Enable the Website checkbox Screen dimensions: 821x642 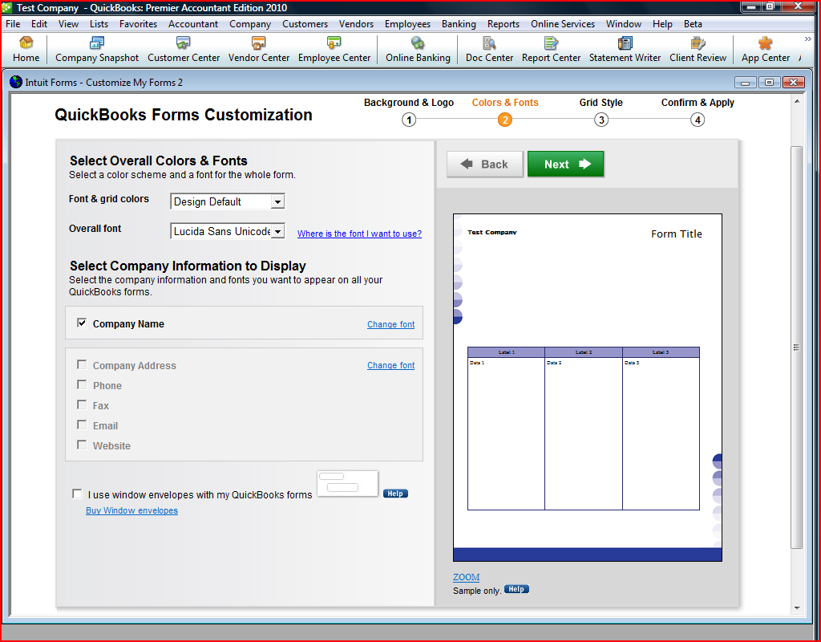[82, 445]
